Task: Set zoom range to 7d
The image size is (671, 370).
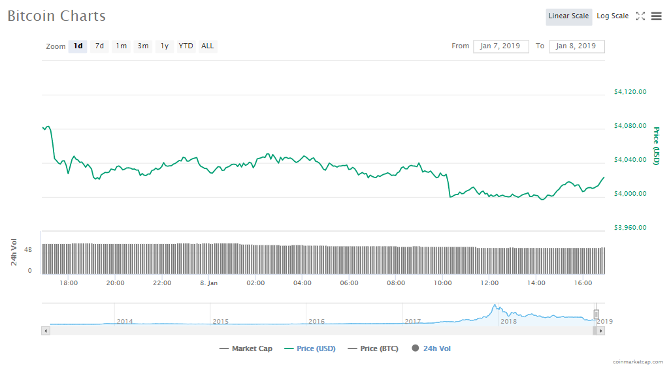Action: pyautogui.click(x=99, y=46)
